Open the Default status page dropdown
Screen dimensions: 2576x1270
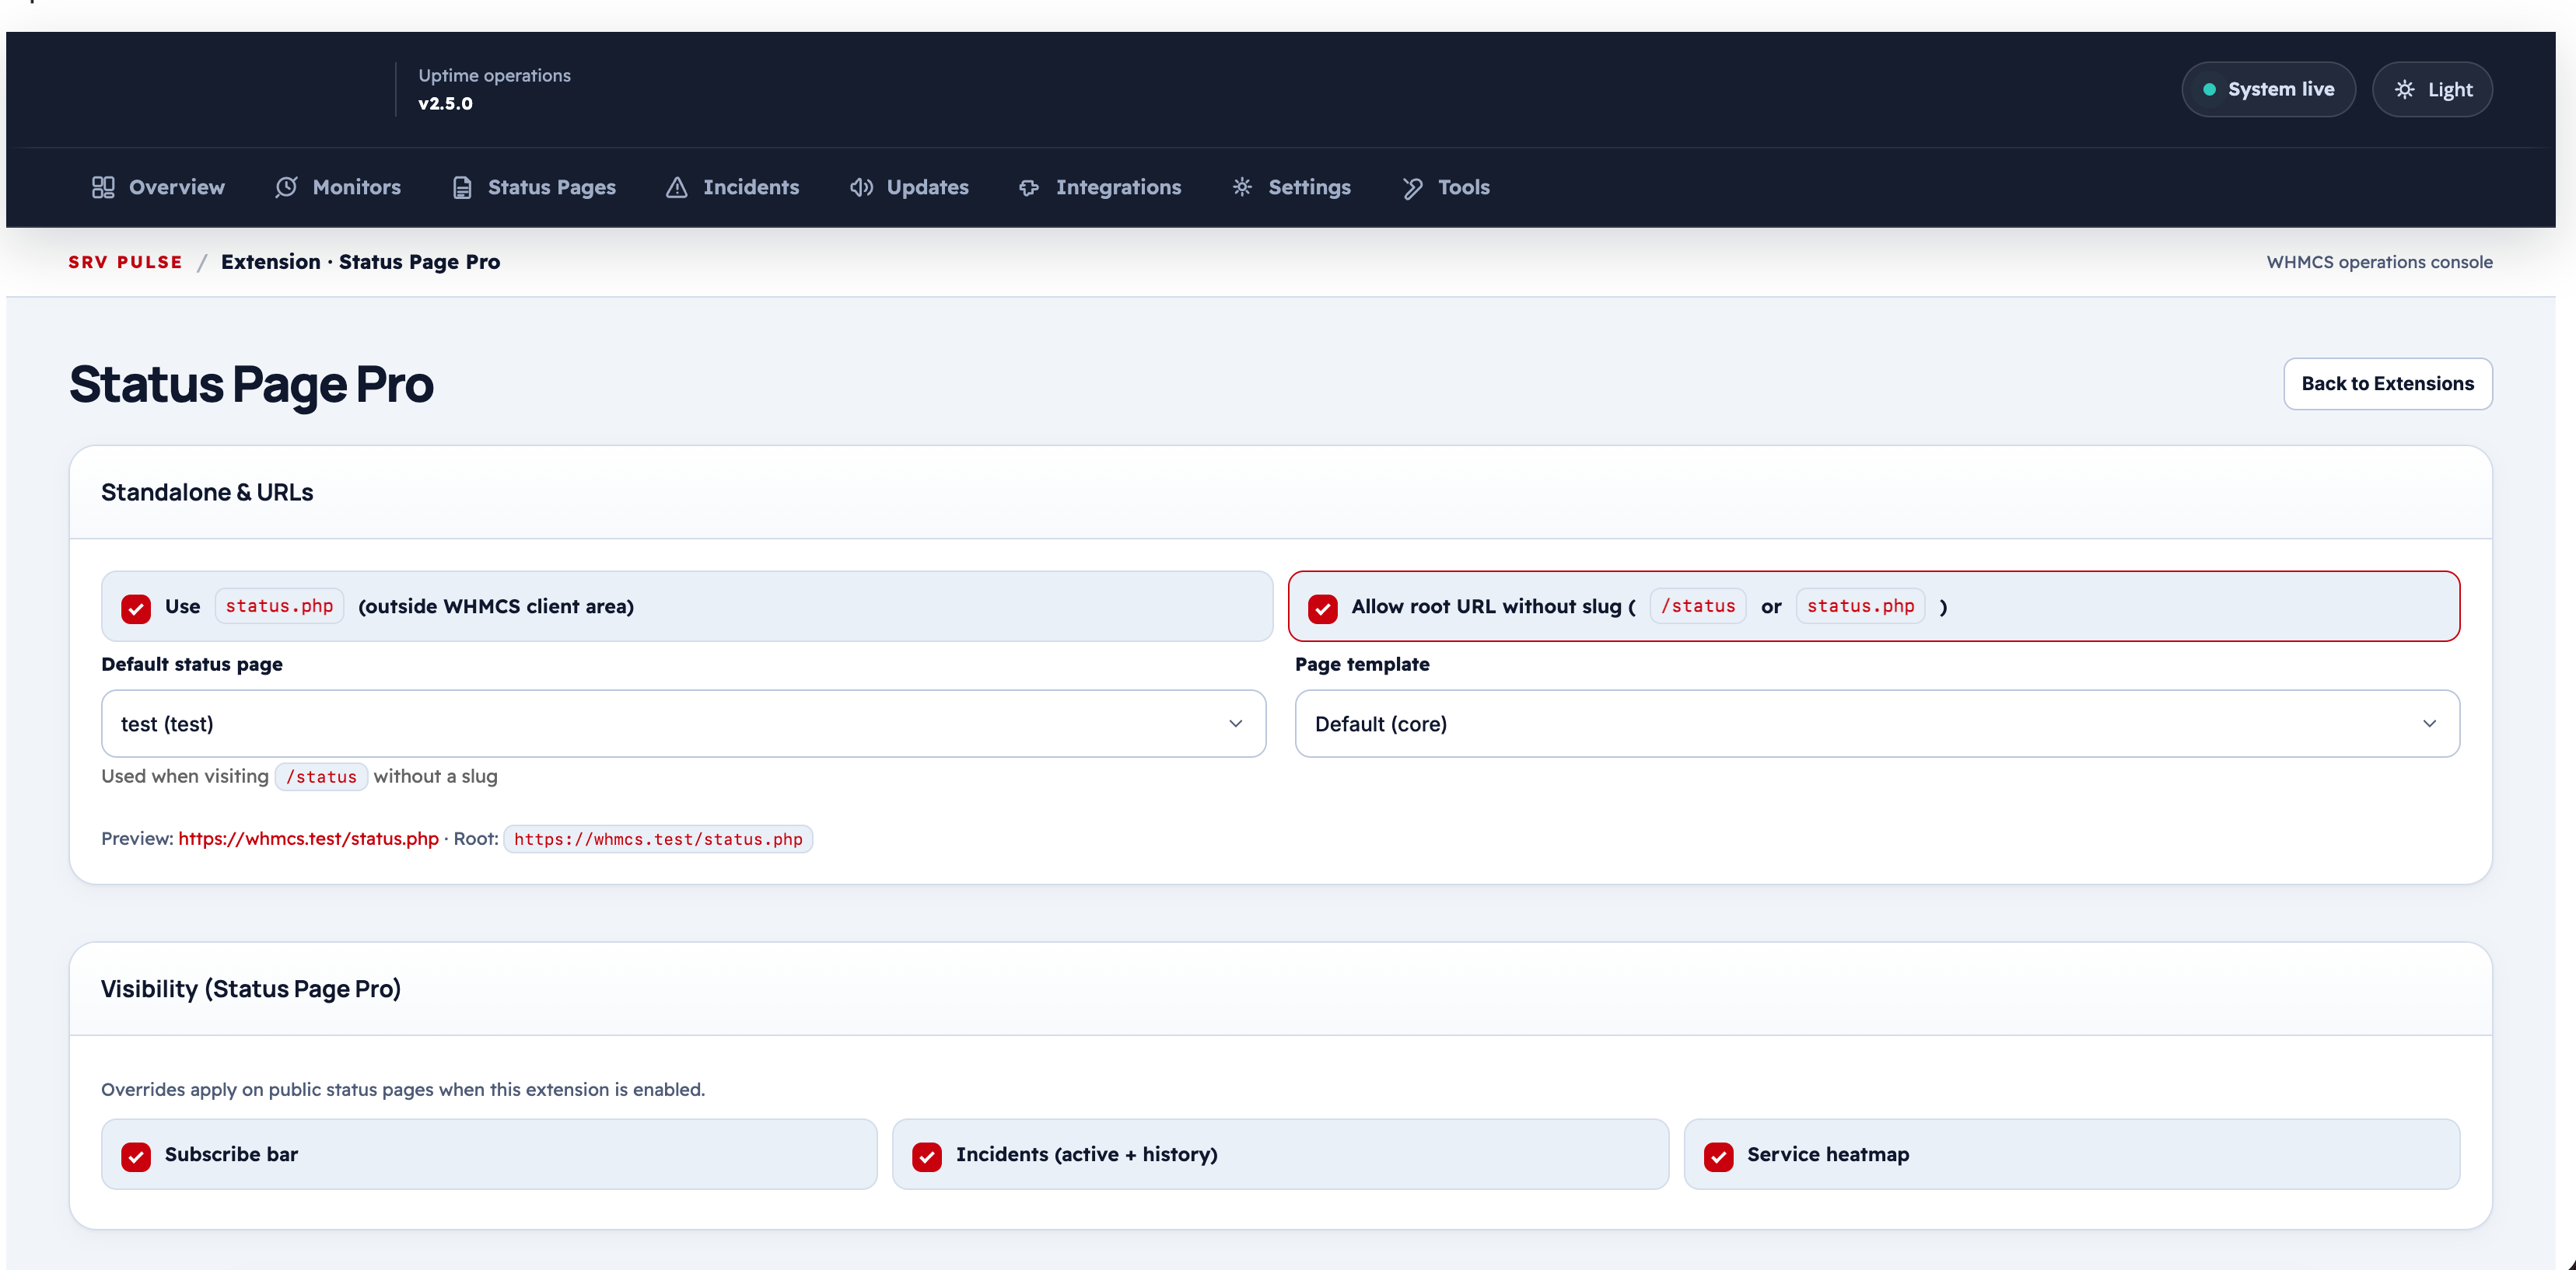click(x=683, y=724)
